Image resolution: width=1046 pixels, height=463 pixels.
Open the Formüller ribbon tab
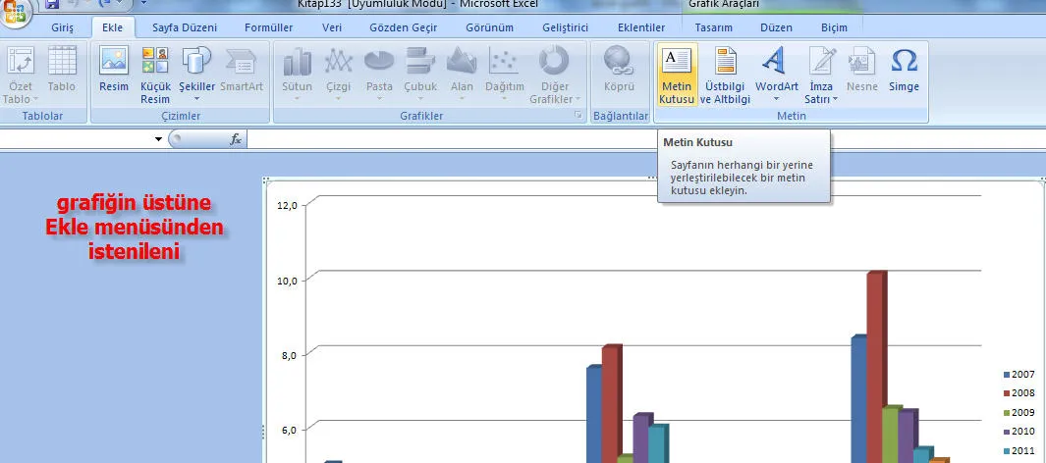pos(268,27)
